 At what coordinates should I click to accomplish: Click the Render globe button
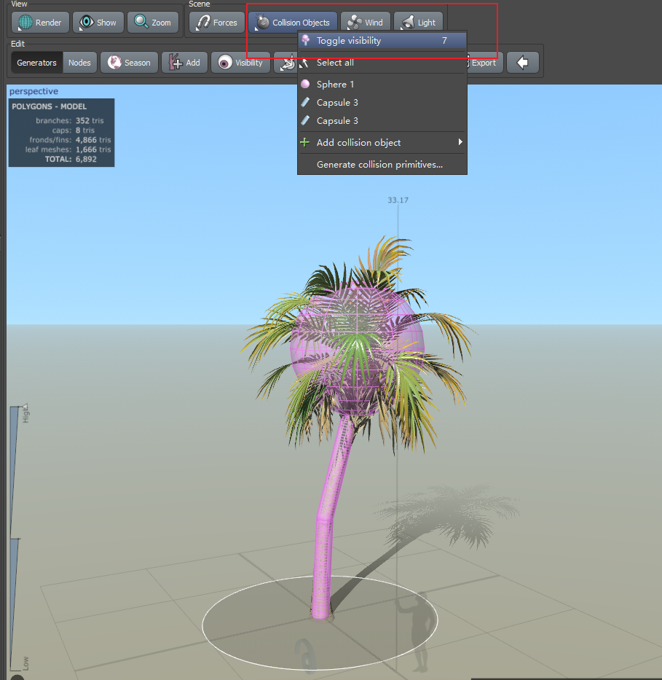point(41,23)
